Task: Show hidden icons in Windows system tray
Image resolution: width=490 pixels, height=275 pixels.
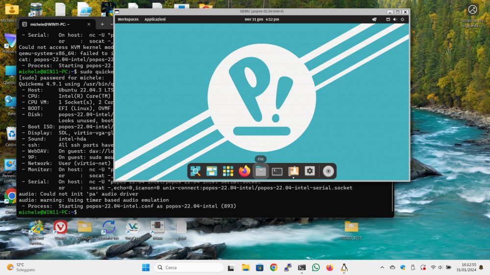Action: (x=382, y=268)
